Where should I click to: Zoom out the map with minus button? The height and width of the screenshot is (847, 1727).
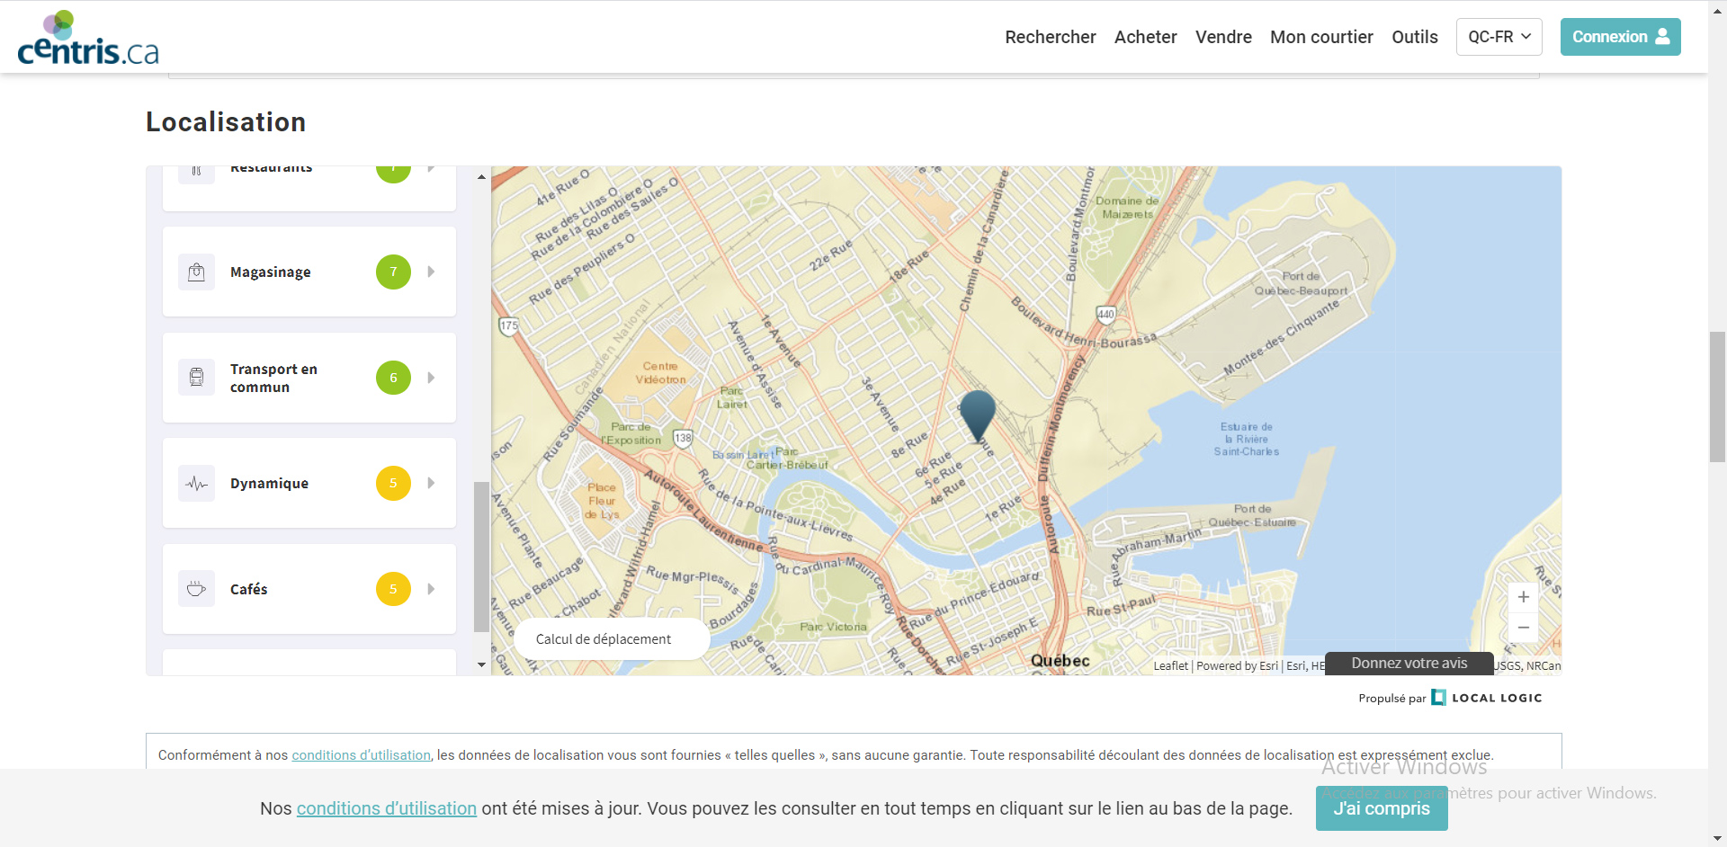pyautogui.click(x=1524, y=628)
